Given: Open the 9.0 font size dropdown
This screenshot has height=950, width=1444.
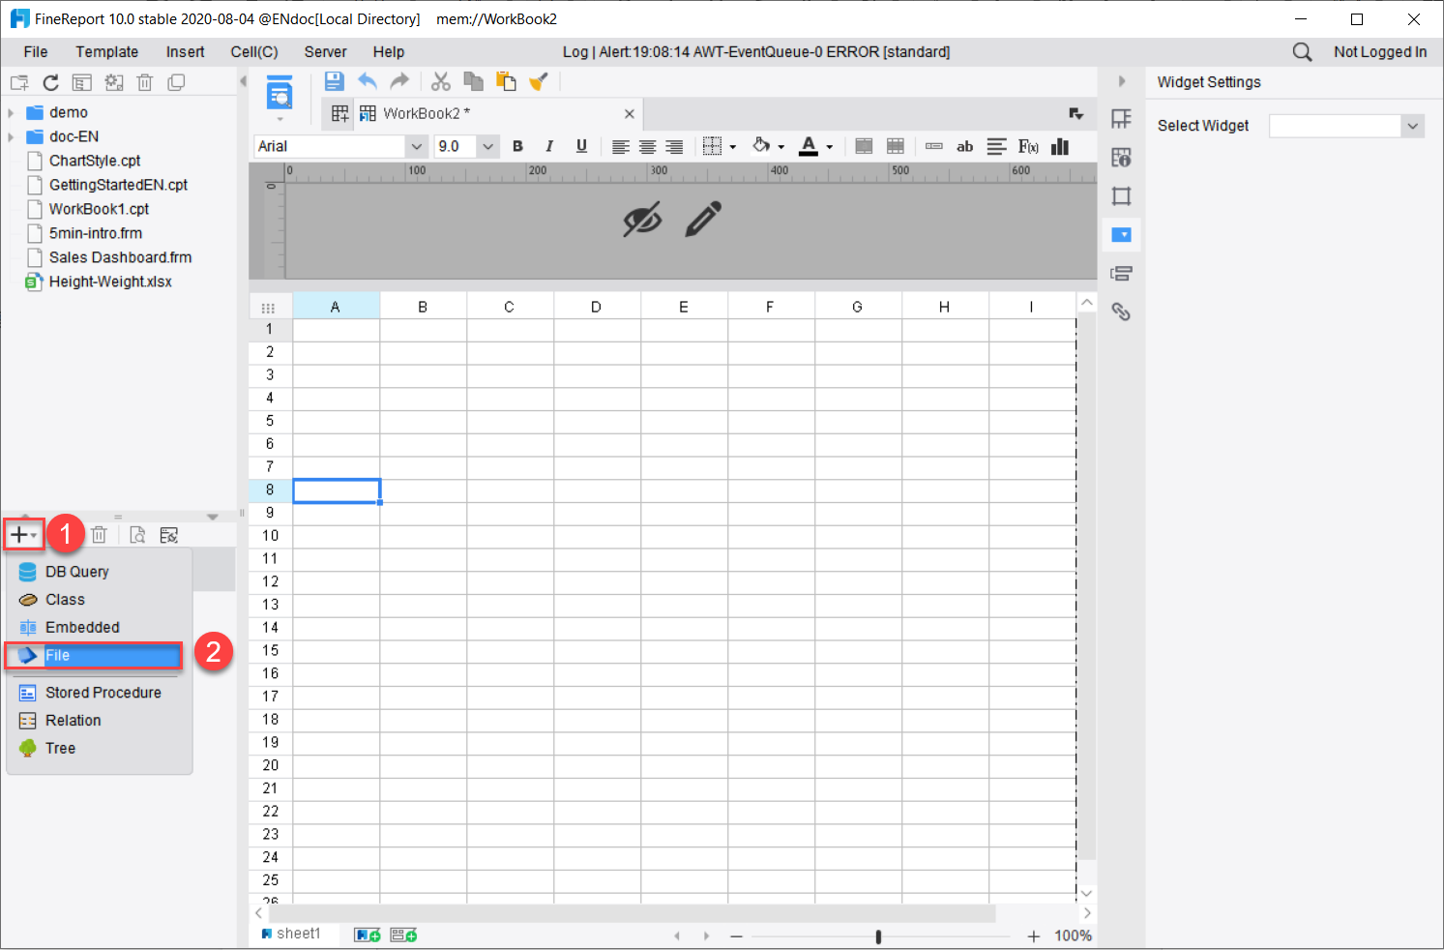Looking at the screenshot, I should 488,146.
